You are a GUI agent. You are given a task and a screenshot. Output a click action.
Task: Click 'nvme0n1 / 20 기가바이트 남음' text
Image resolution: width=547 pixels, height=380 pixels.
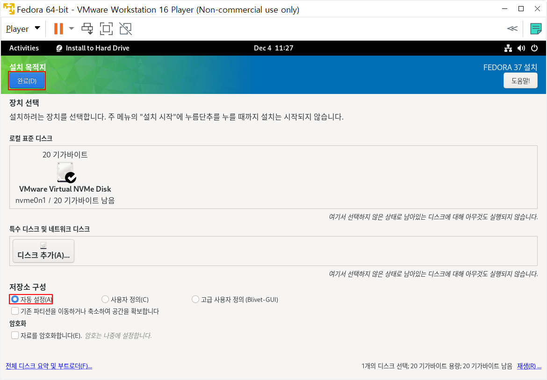coord(65,201)
